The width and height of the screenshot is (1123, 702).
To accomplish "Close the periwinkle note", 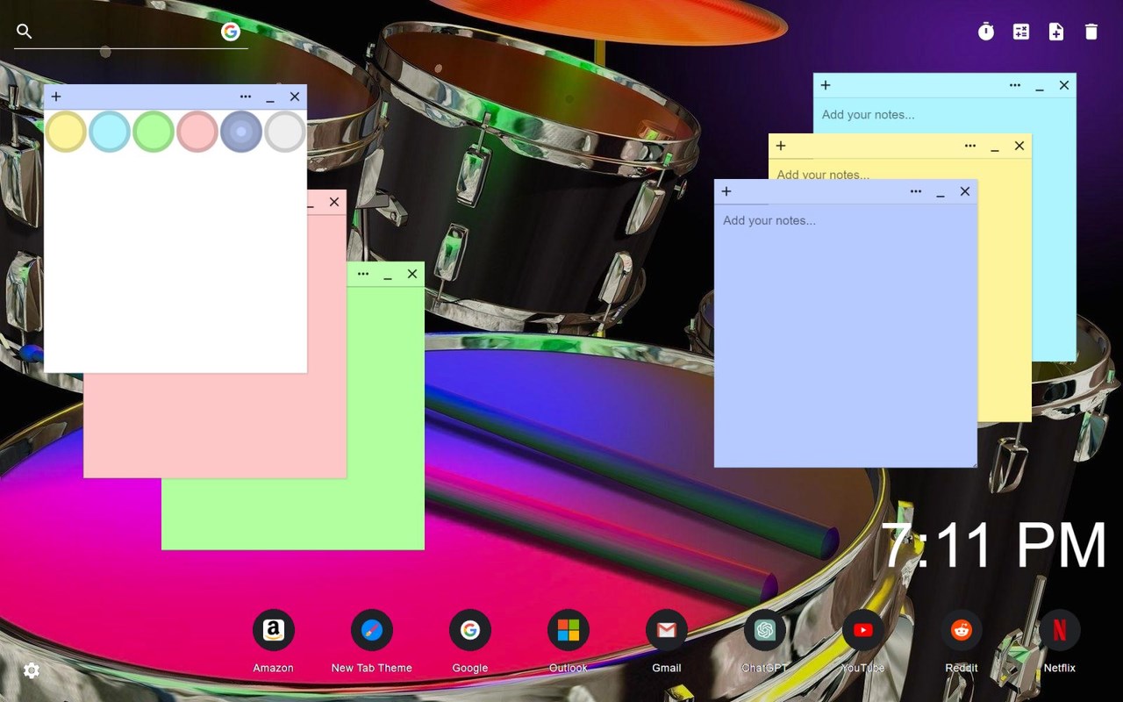I will [x=965, y=191].
